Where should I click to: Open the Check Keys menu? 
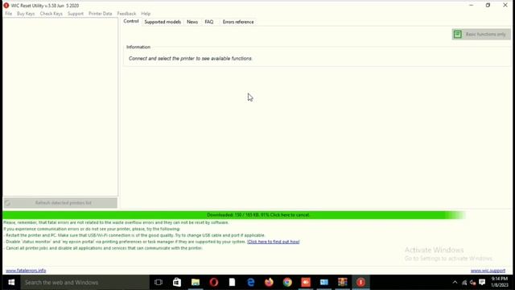(51, 14)
